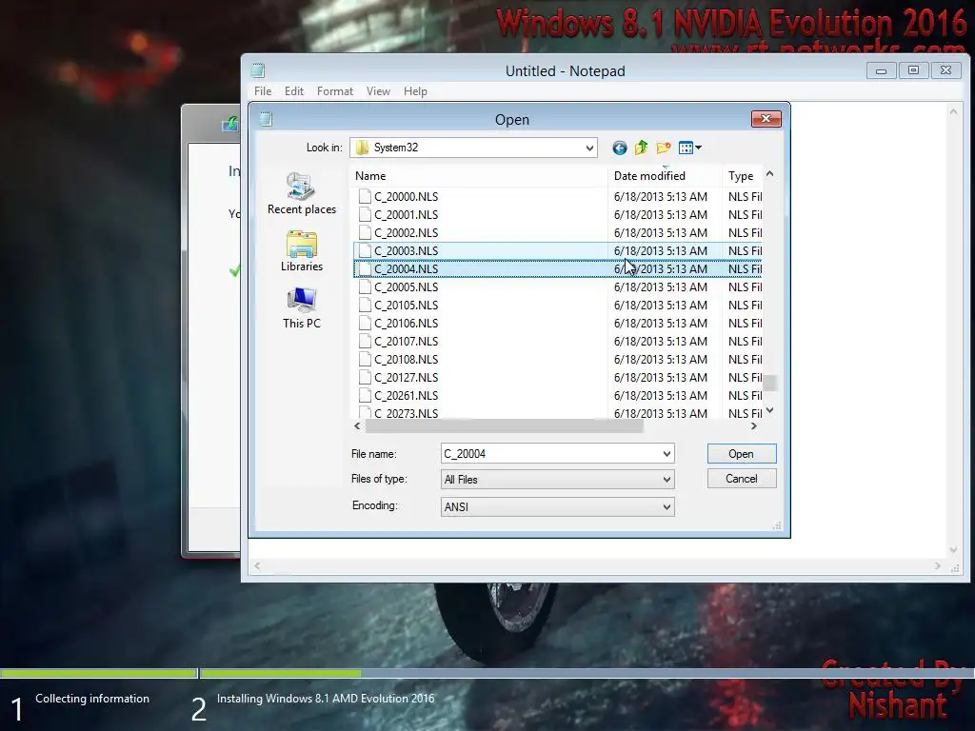
Task: Click the Open dialog title bar icon
Action: [x=266, y=119]
